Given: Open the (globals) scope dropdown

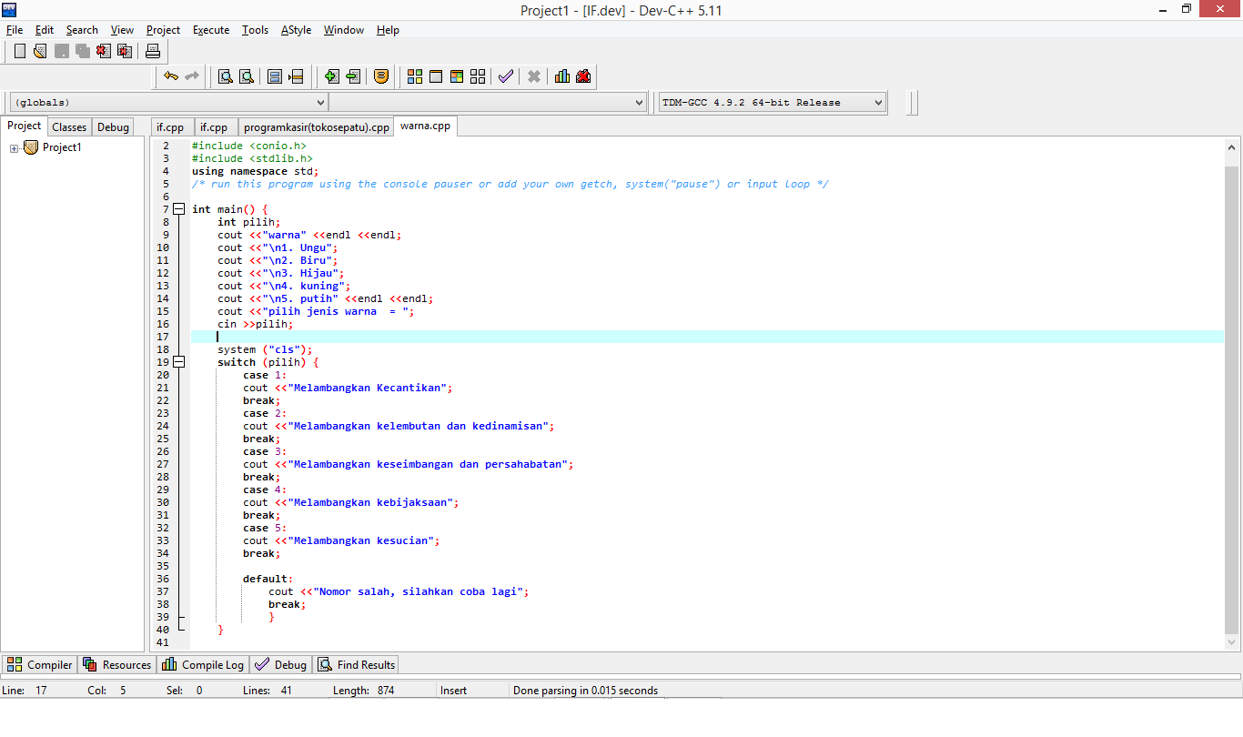Looking at the screenshot, I should pyautogui.click(x=321, y=102).
